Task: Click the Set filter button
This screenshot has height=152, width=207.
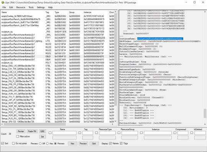Action: [43, 137]
